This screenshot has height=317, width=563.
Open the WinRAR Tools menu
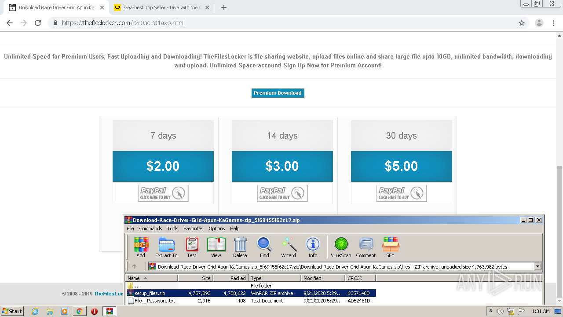click(x=173, y=229)
